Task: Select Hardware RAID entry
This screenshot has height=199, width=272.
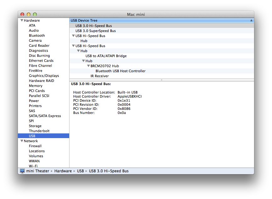Action: tap(42, 81)
